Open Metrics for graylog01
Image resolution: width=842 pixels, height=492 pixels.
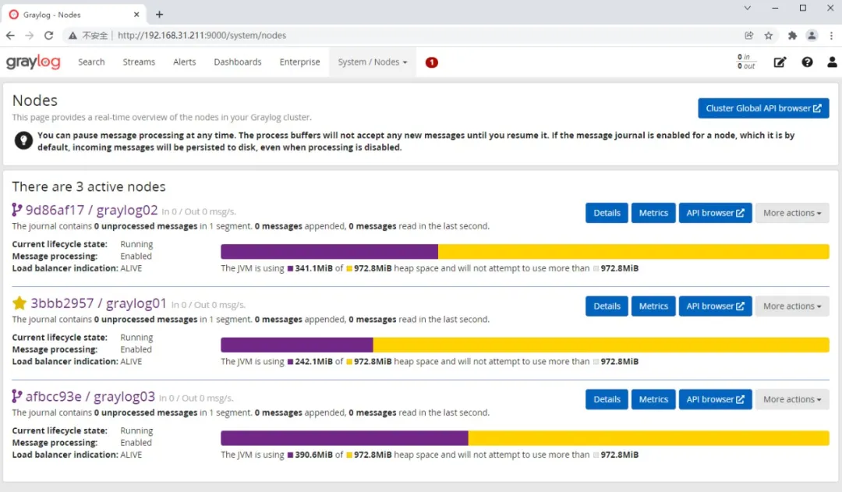pos(653,306)
